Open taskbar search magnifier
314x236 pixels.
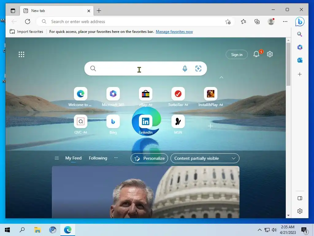(22, 230)
